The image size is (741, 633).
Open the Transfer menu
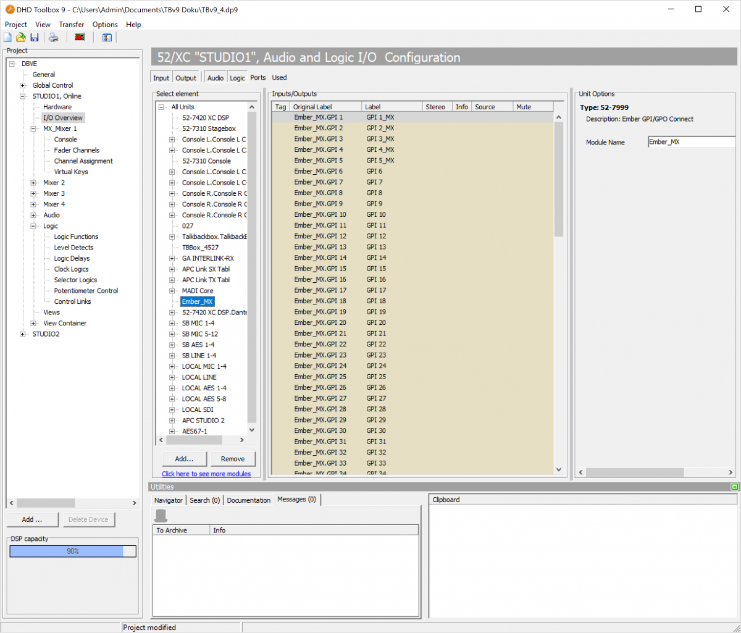71,25
